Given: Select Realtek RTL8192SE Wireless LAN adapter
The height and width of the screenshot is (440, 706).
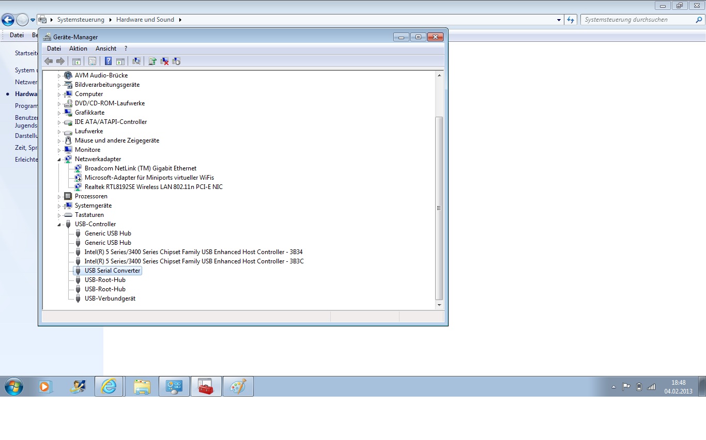Looking at the screenshot, I should pos(154,187).
